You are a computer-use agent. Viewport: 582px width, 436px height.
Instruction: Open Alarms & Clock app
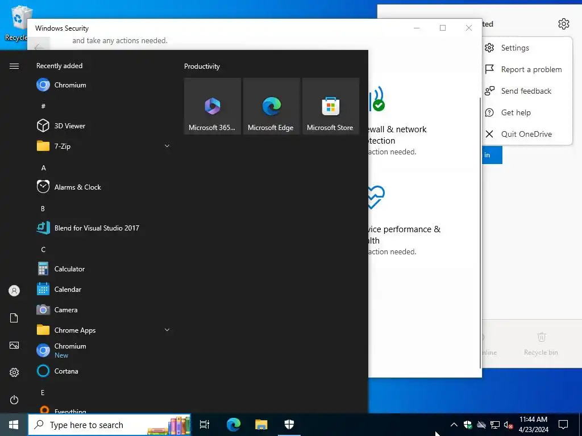[104, 187]
